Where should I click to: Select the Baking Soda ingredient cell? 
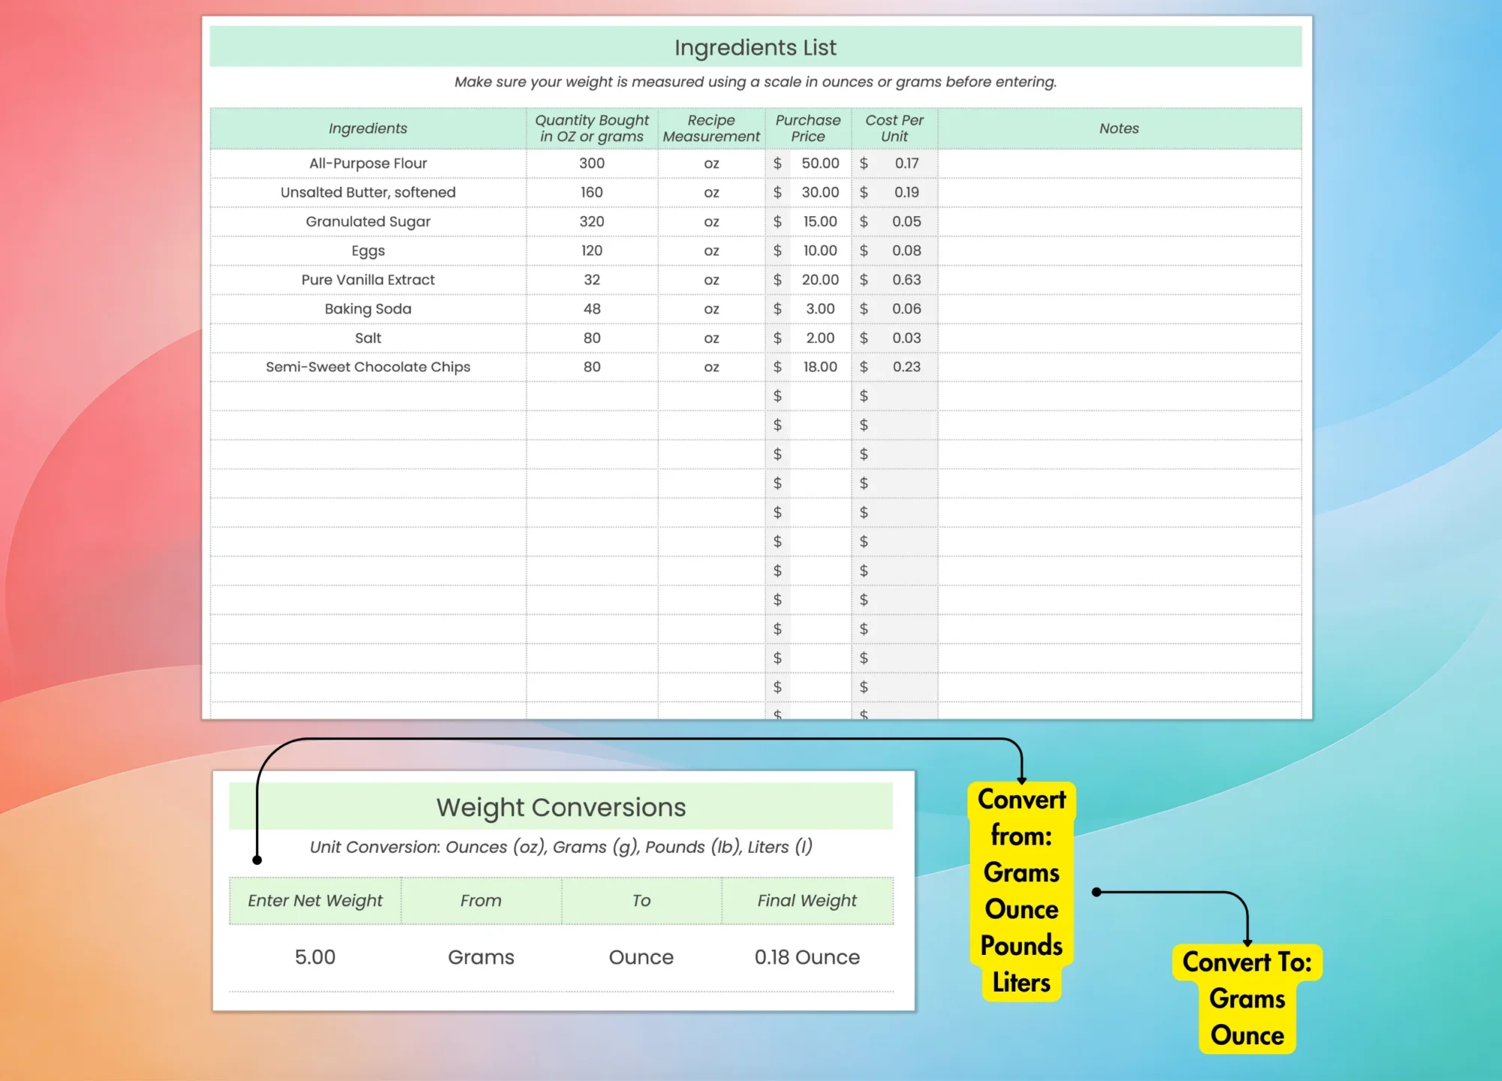(x=368, y=309)
